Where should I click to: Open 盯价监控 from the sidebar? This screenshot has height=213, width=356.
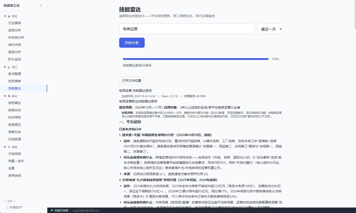(x=23, y=59)
